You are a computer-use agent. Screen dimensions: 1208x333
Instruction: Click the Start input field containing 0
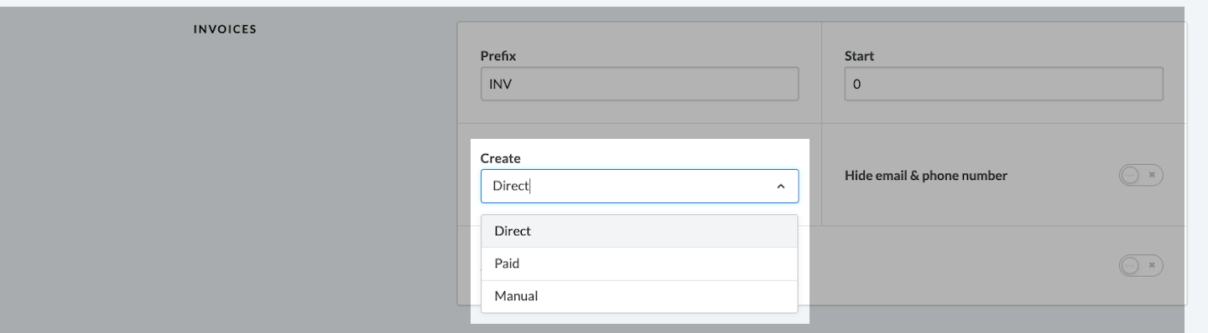(x=1003, y=85)
